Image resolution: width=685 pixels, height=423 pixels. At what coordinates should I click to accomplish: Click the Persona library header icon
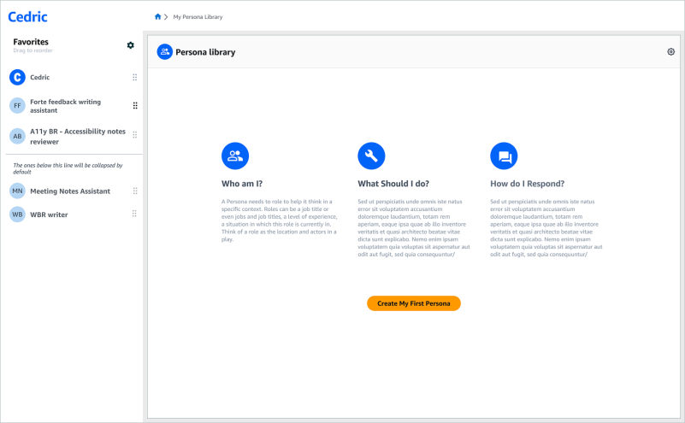[164, 52]
